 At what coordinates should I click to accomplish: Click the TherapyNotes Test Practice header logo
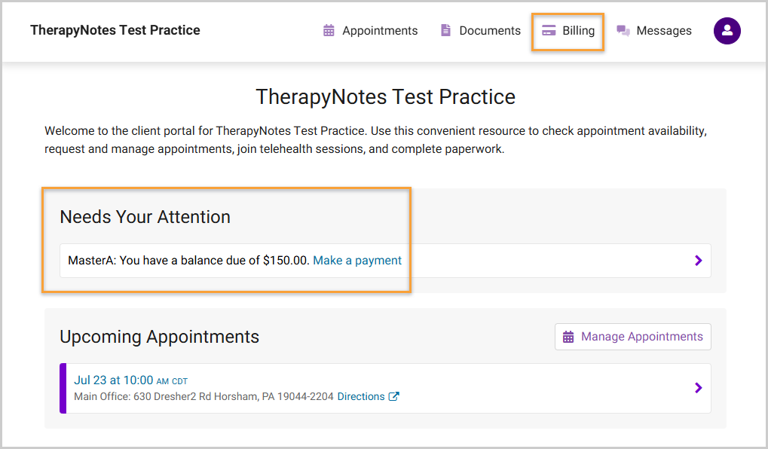(x=115, y=31)
